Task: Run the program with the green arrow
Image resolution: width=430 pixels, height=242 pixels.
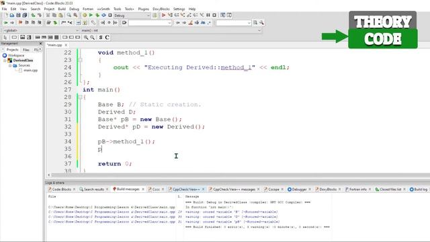Action: tap(91, 15)
